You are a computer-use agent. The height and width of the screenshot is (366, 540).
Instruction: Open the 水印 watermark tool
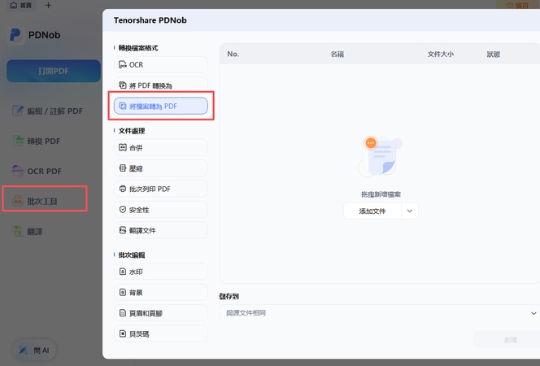click(161, 272)
